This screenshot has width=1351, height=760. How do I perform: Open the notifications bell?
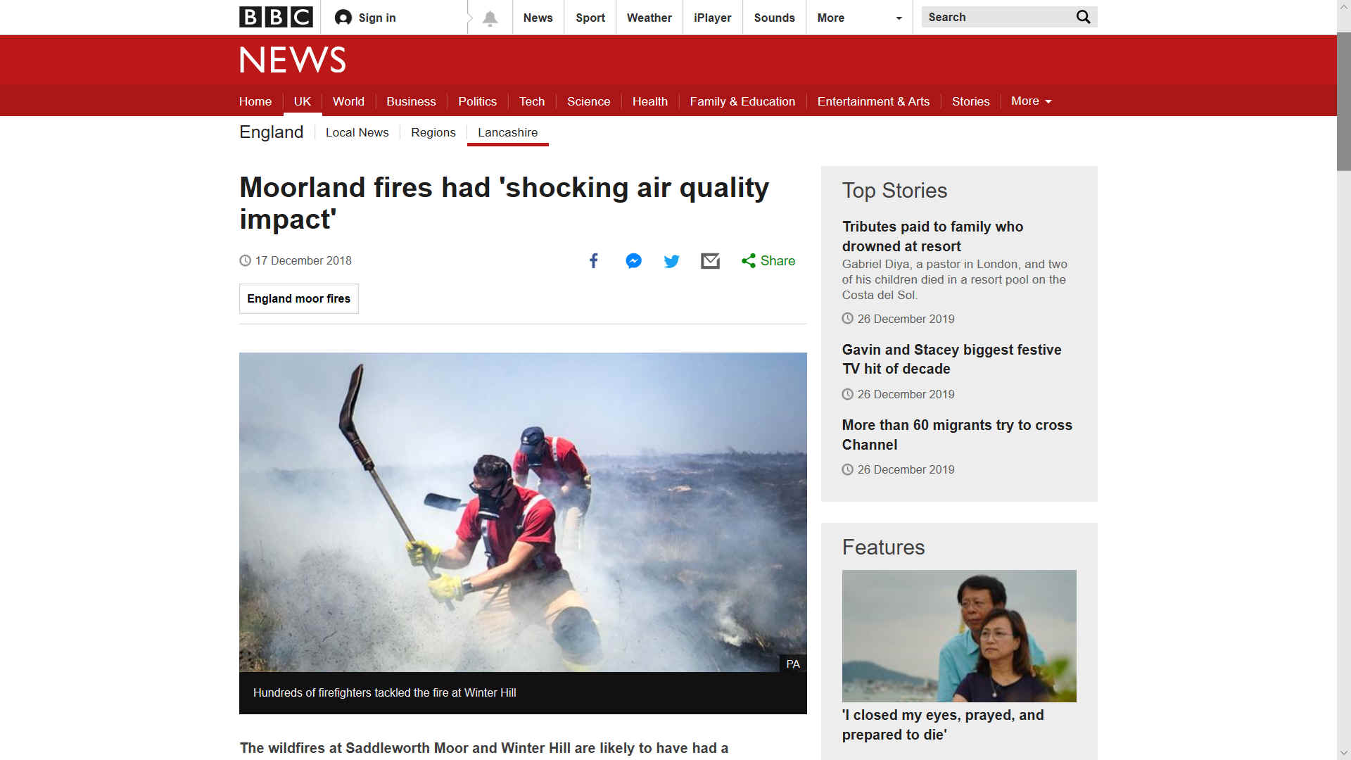490,18
